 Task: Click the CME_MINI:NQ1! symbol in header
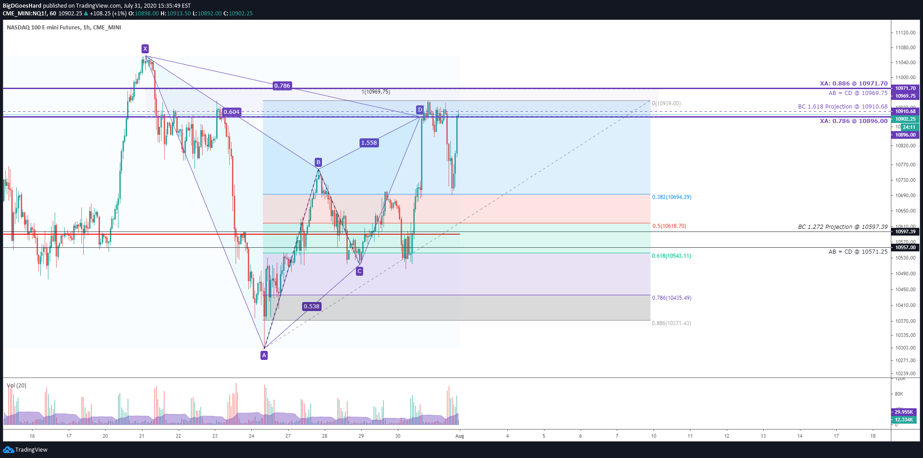(x=25, y=14)
